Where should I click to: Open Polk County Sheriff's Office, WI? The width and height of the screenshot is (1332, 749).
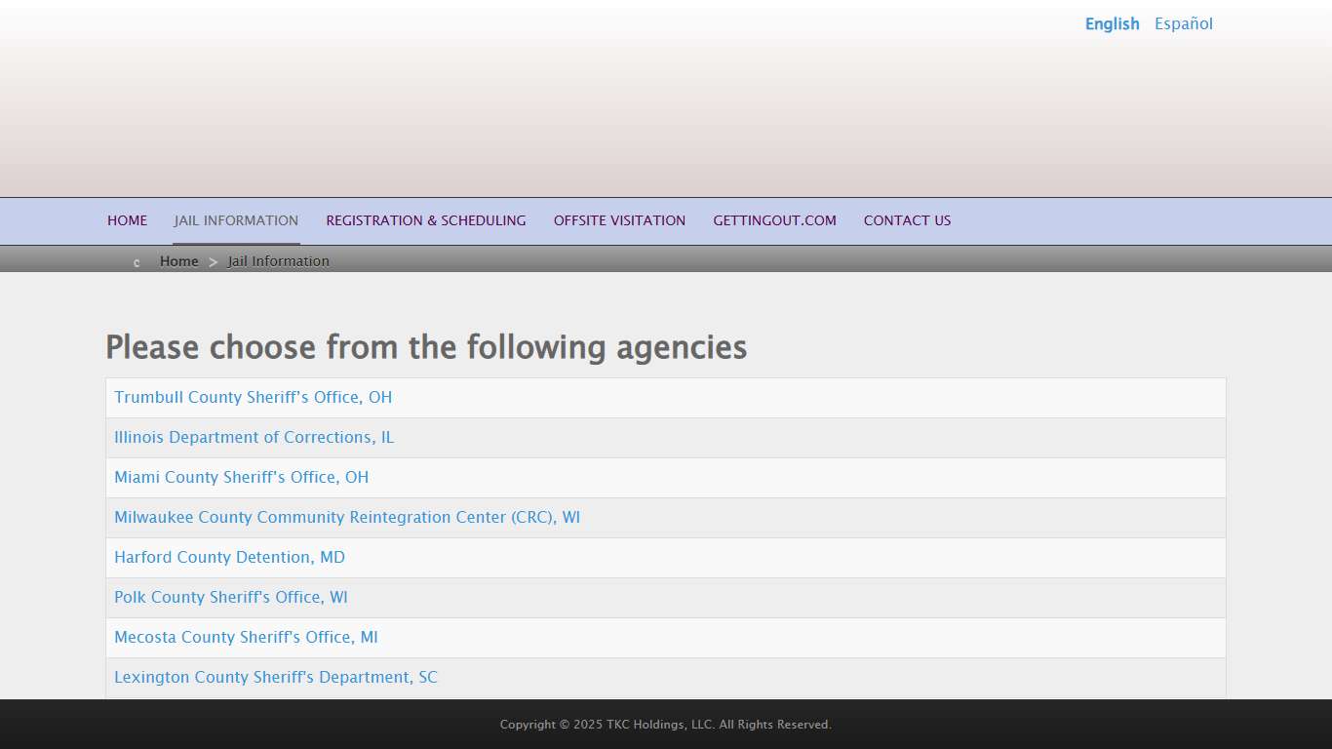click(230, 598)
